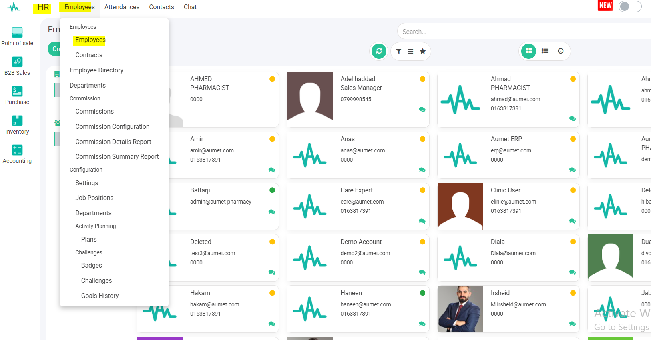Open Badges menu entry
Image resolution: width=651 pixels, height=340 pixels.
pos(92,266)
